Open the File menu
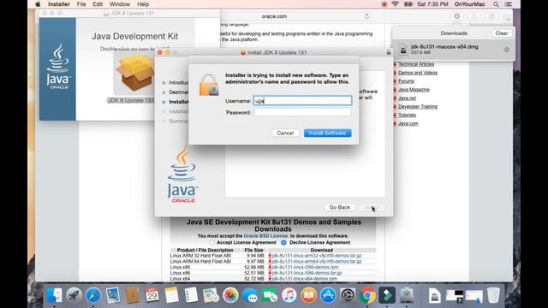 pos(81,4)
